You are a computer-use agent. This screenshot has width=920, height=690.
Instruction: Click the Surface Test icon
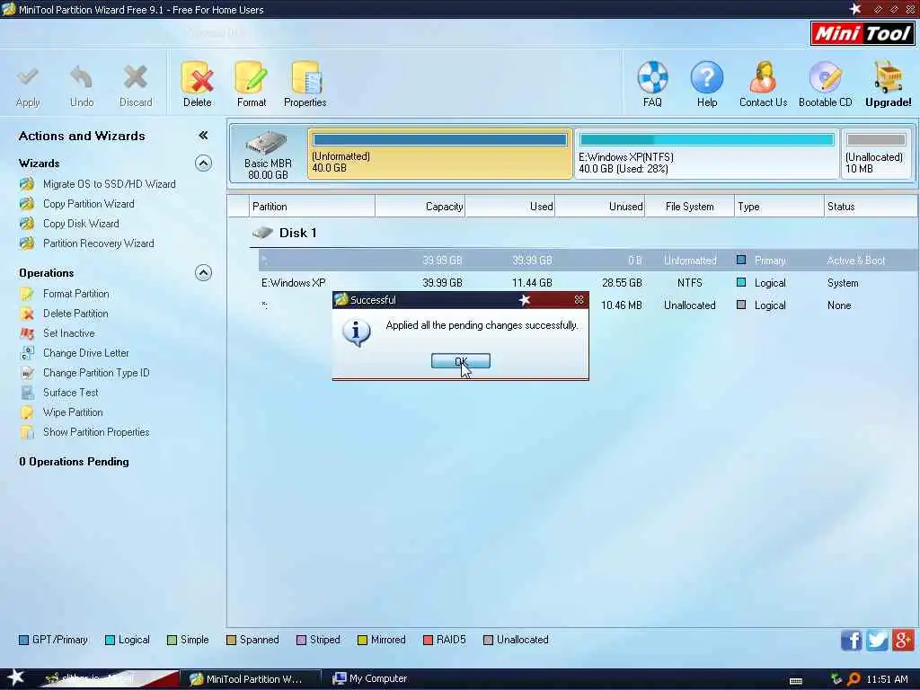click(27, 393)
